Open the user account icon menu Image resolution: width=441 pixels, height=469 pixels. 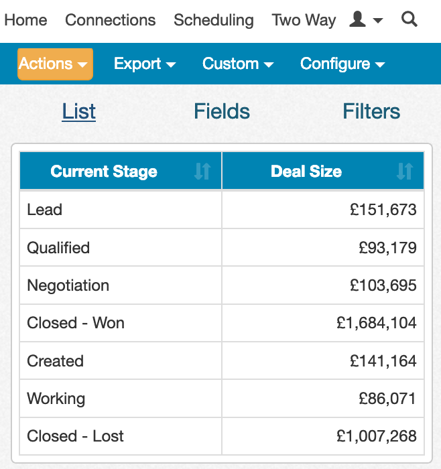click(366, 19)
